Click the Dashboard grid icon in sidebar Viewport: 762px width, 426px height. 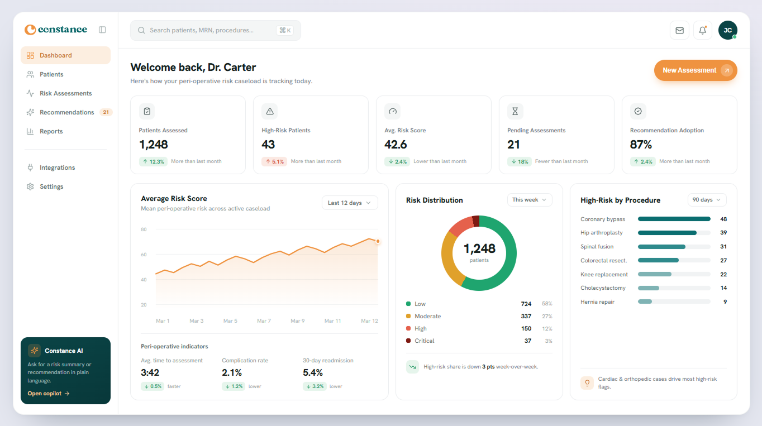point(30,55)
